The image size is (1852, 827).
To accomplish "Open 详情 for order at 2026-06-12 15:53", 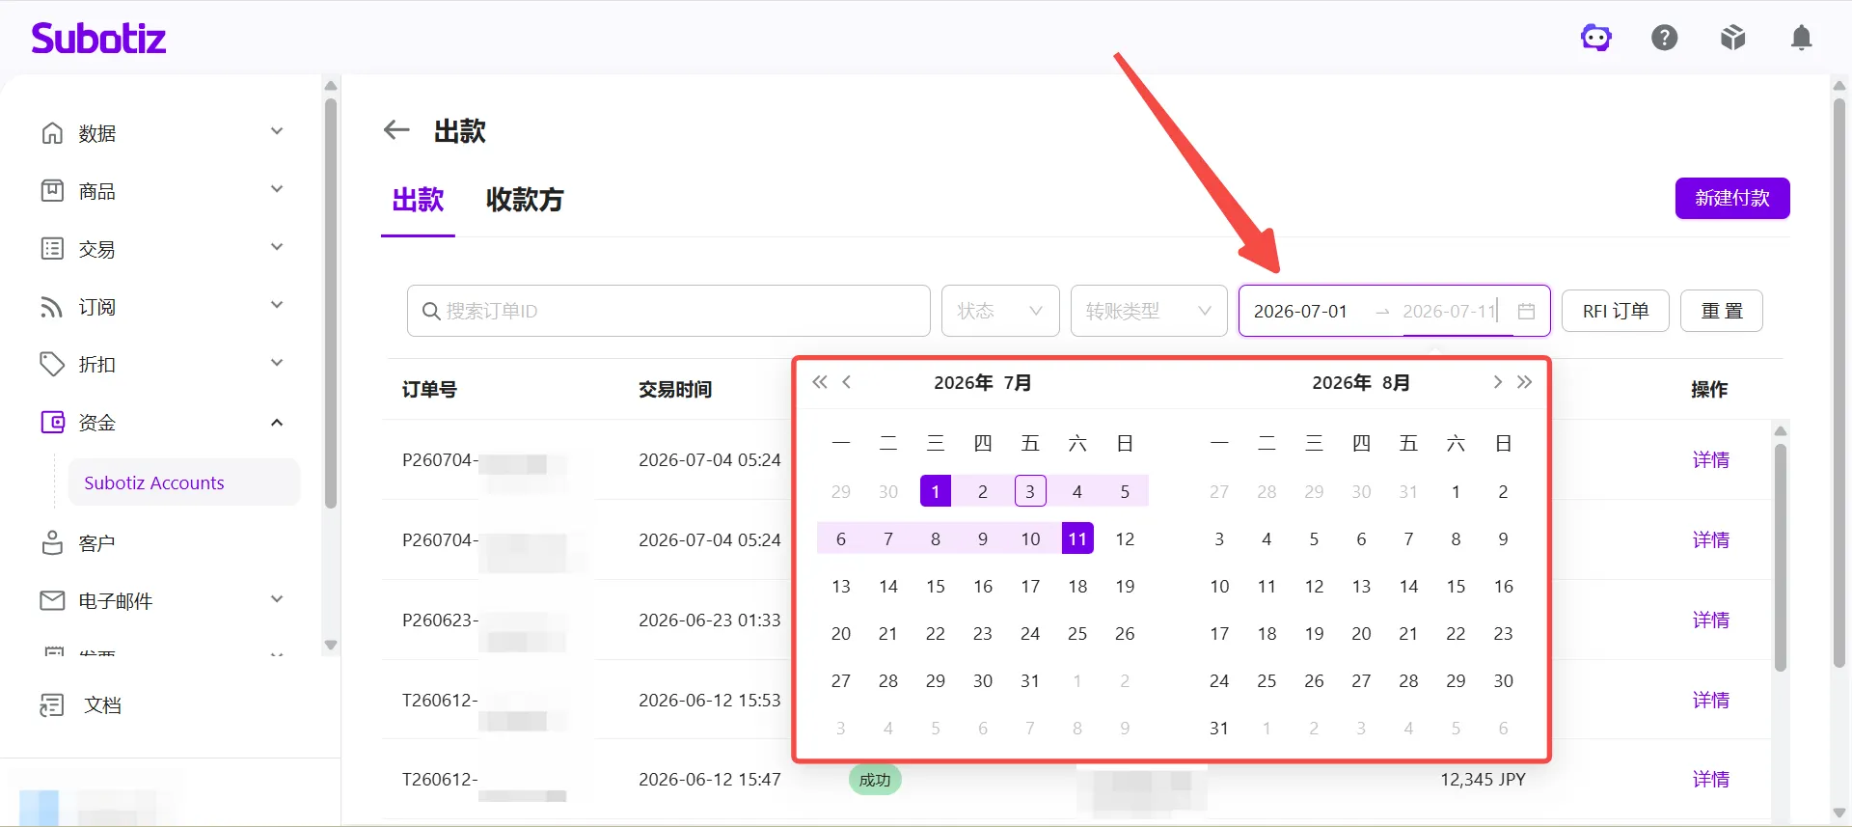I will point(1711,700).
